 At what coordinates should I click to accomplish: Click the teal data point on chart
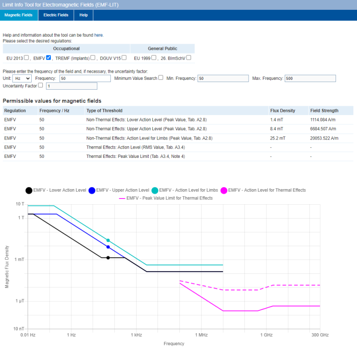(x=108, y=240)
